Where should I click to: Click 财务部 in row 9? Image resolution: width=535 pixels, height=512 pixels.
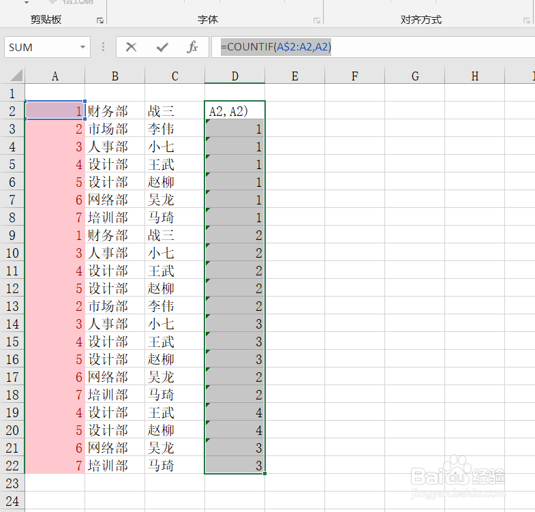point(108,235)
